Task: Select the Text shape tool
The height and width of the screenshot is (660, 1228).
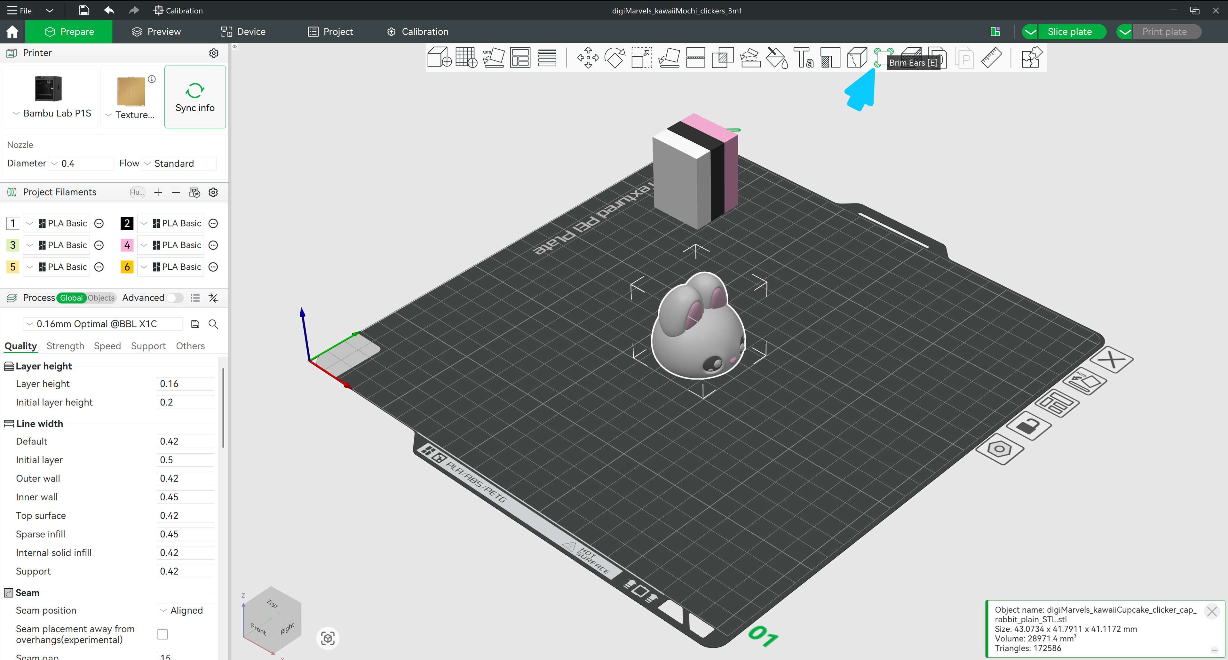Action: pos(803,57)
